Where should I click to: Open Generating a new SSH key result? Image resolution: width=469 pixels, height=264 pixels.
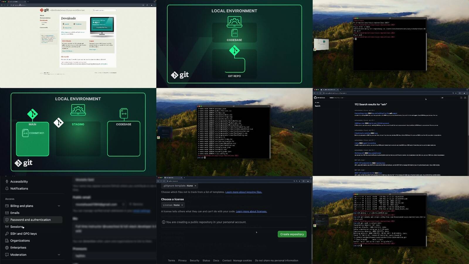tap(376, 113)
